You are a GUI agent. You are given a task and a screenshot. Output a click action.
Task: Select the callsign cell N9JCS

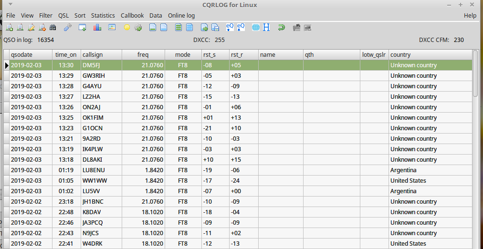pos(101,233)
